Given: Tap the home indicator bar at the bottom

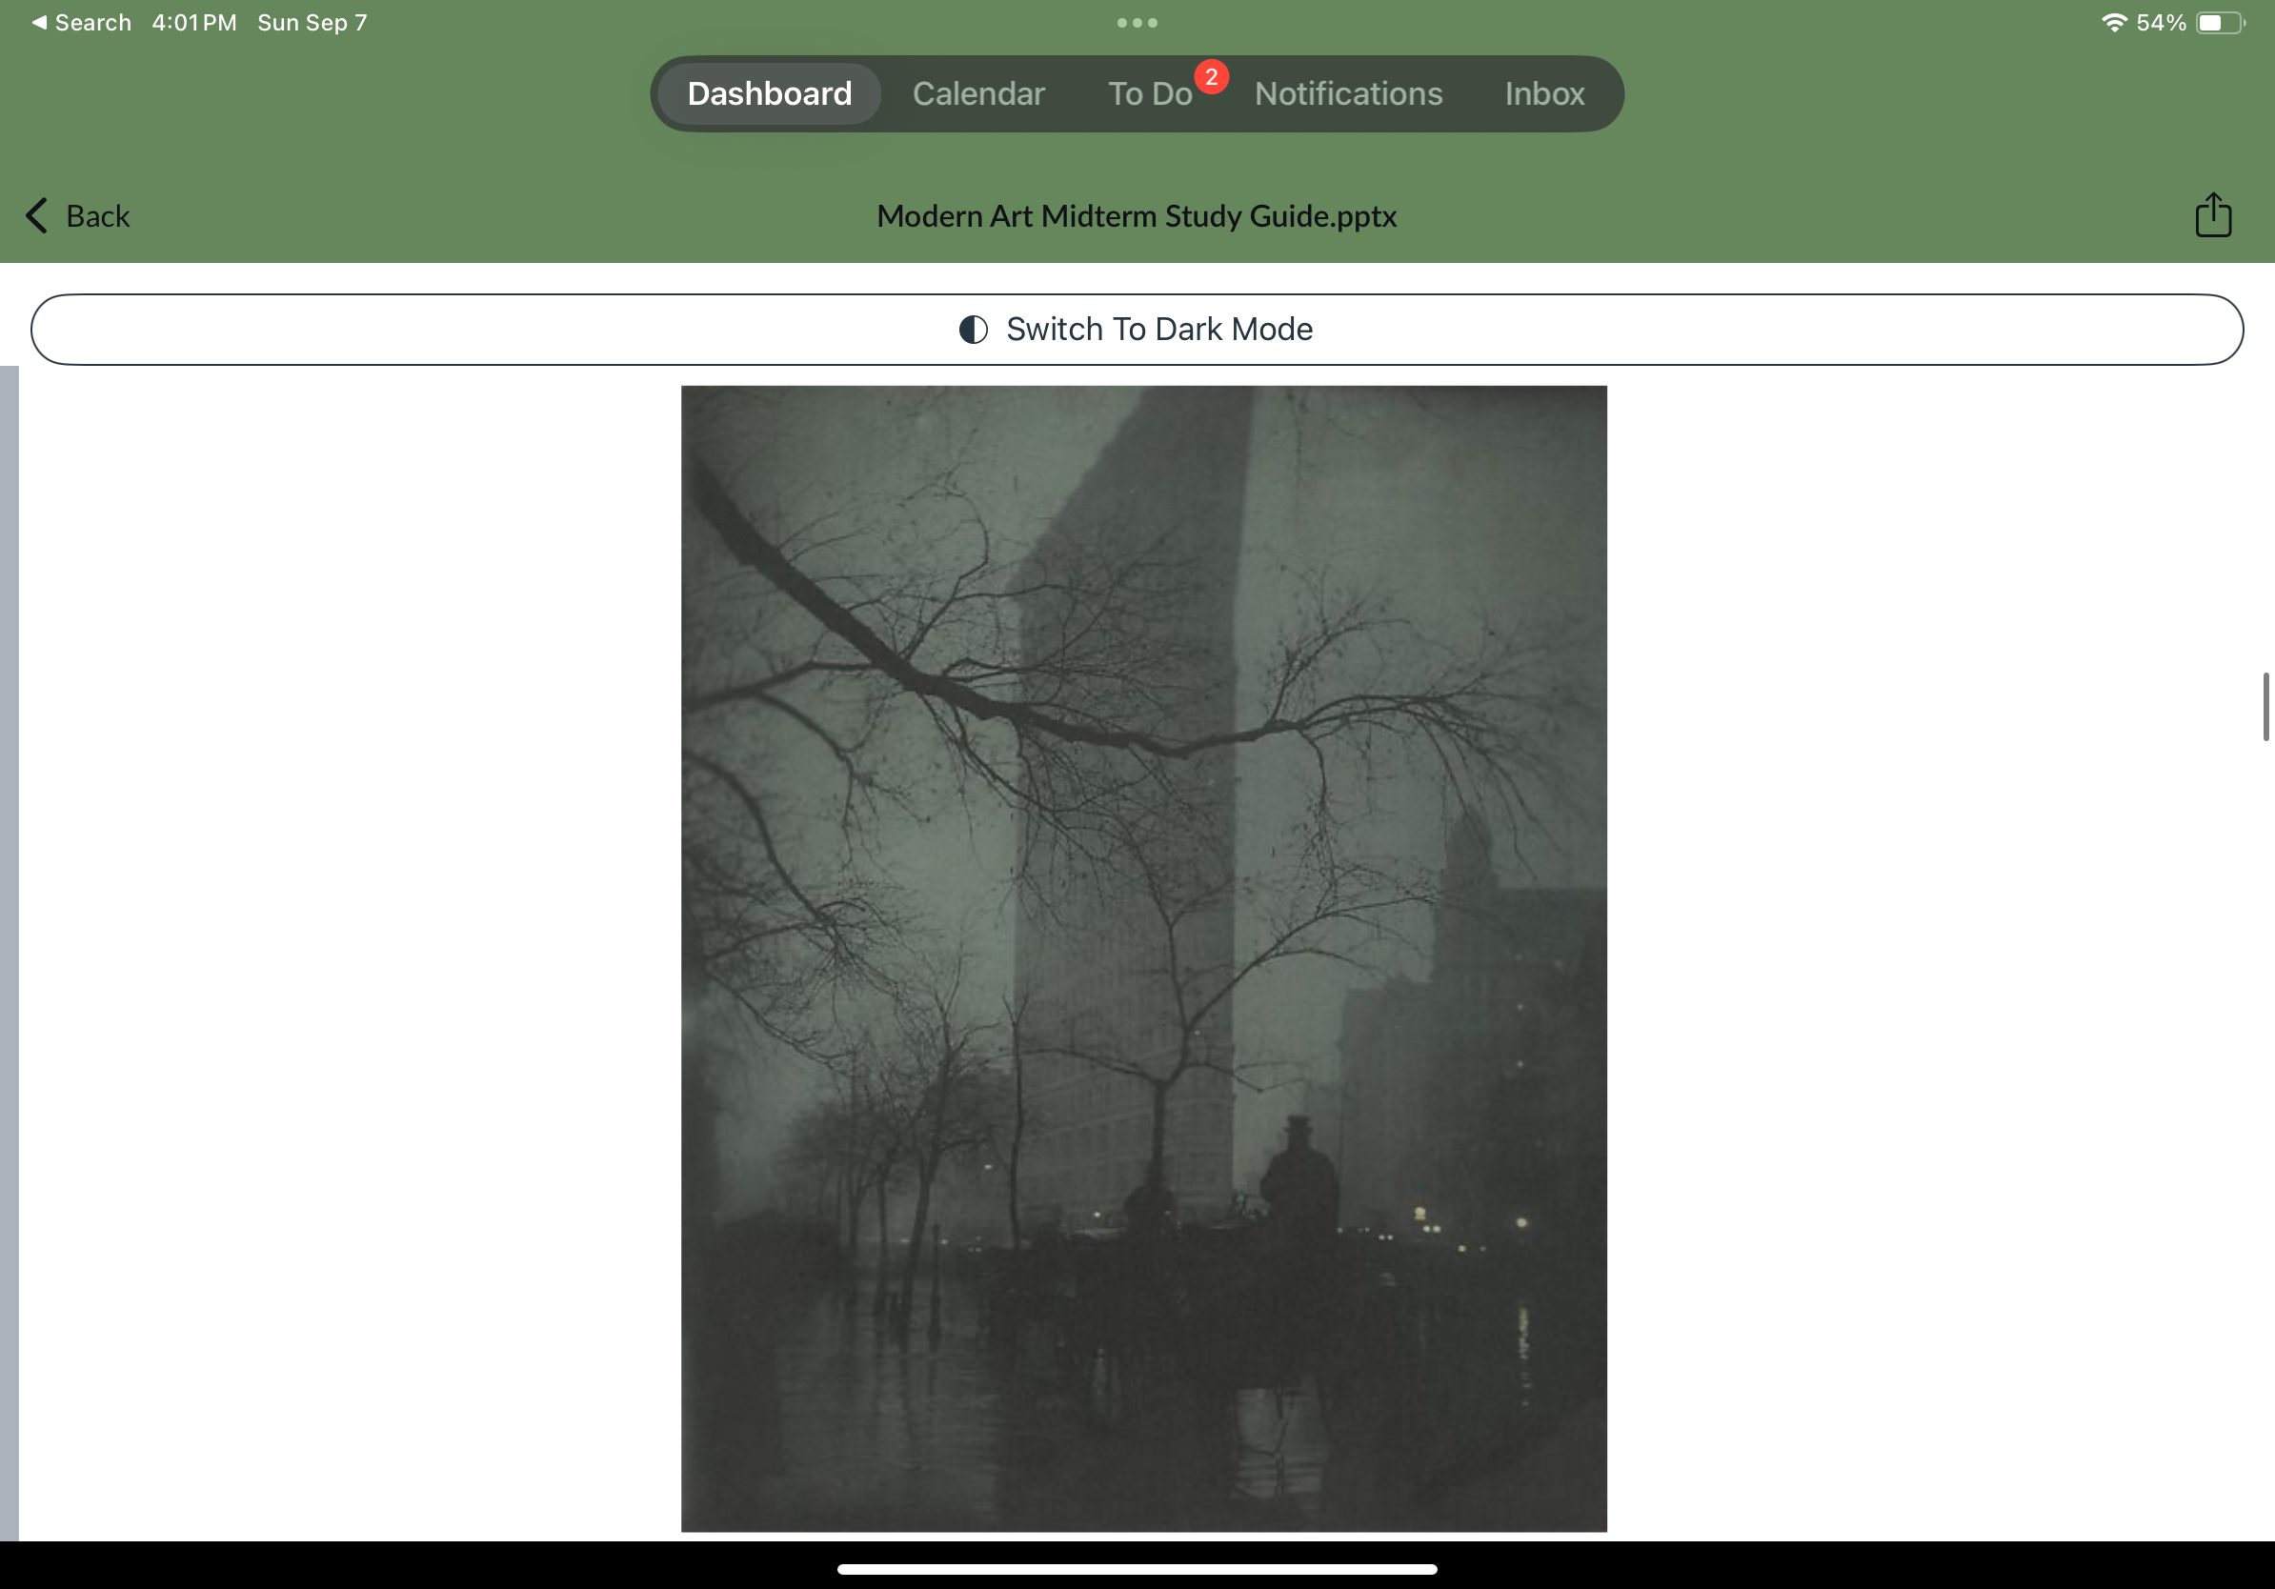Looking at the screenshot, I should pyautogui.click(x=1137, y=1569).
